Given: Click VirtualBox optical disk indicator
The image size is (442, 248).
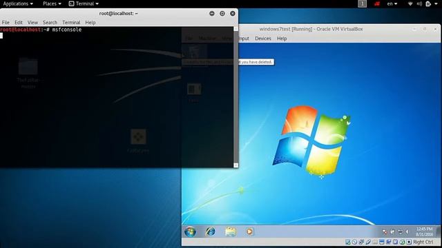Looking at the screenshot, I should point(354,242).
